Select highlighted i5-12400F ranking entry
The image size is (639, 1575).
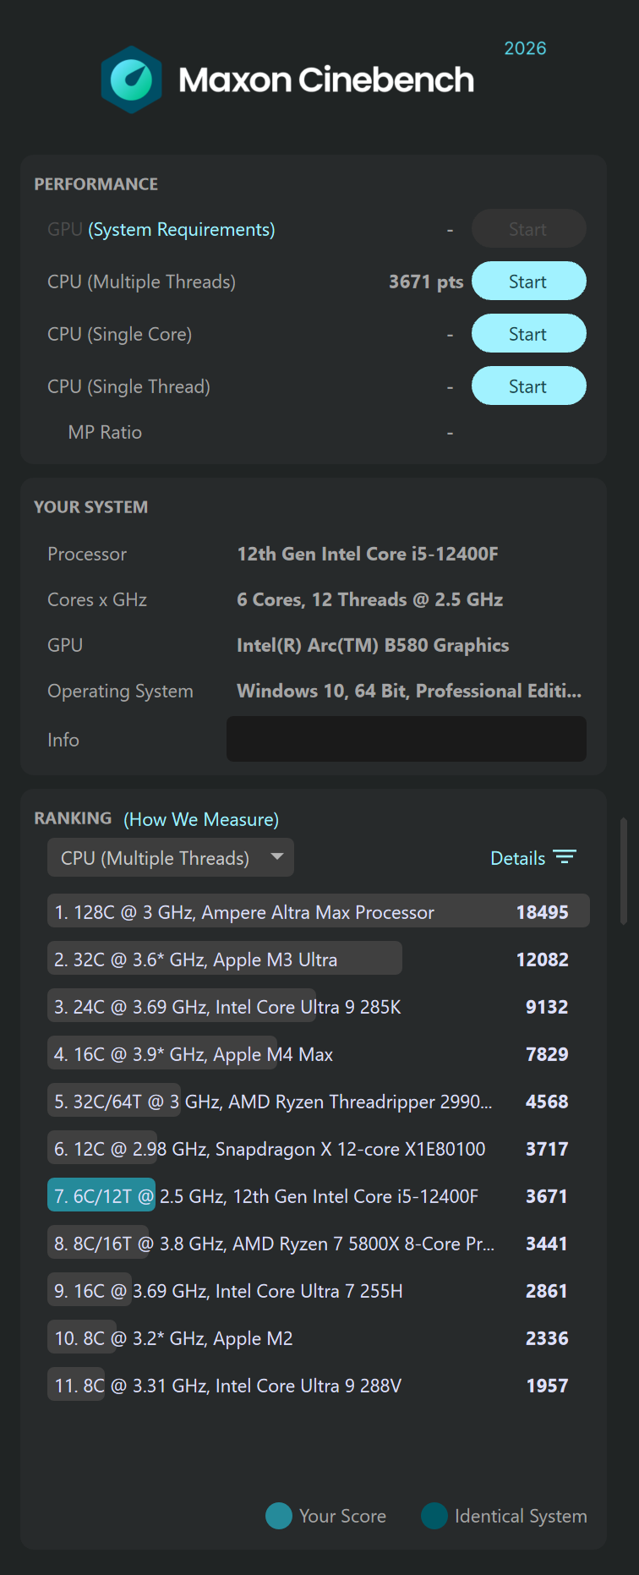[318, 1196]
